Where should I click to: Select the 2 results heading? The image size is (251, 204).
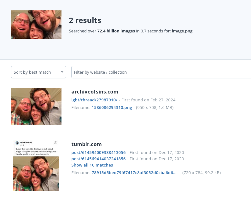point(85,20)
